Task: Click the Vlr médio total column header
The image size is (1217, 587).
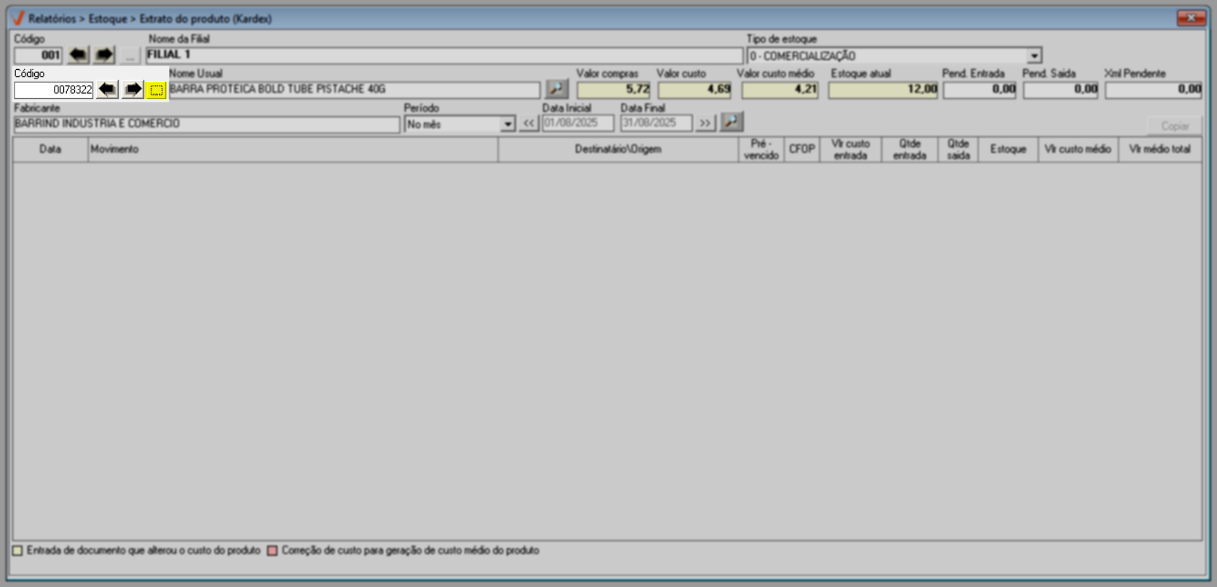Action: pos(1160,149)
